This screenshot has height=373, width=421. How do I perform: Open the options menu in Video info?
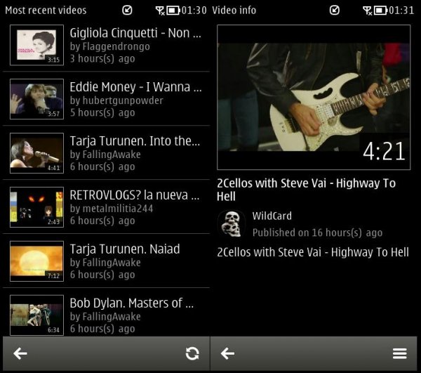click(x=399, y=353)
